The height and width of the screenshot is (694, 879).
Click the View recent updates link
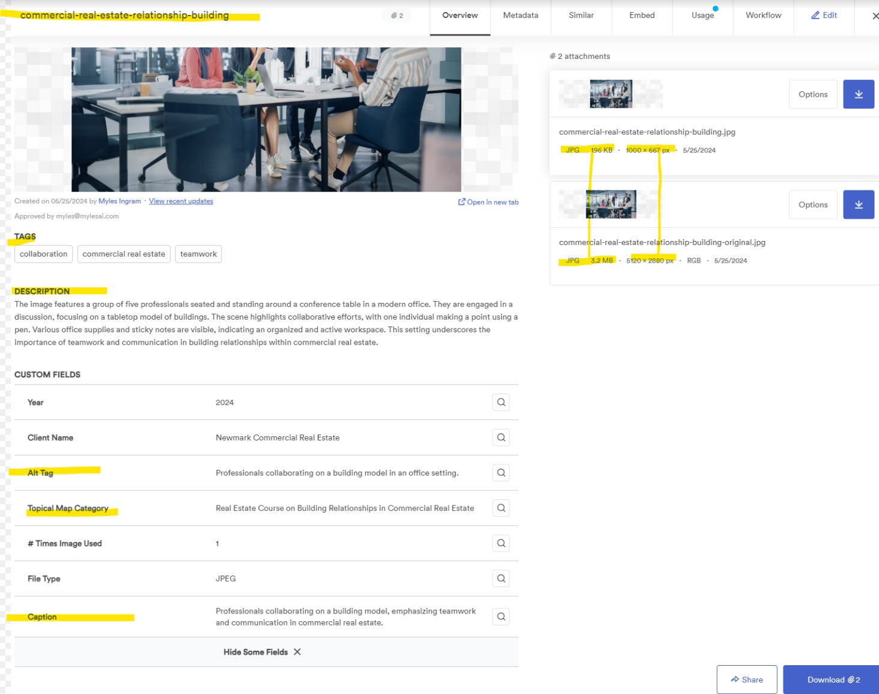click(x=181, y=201)
